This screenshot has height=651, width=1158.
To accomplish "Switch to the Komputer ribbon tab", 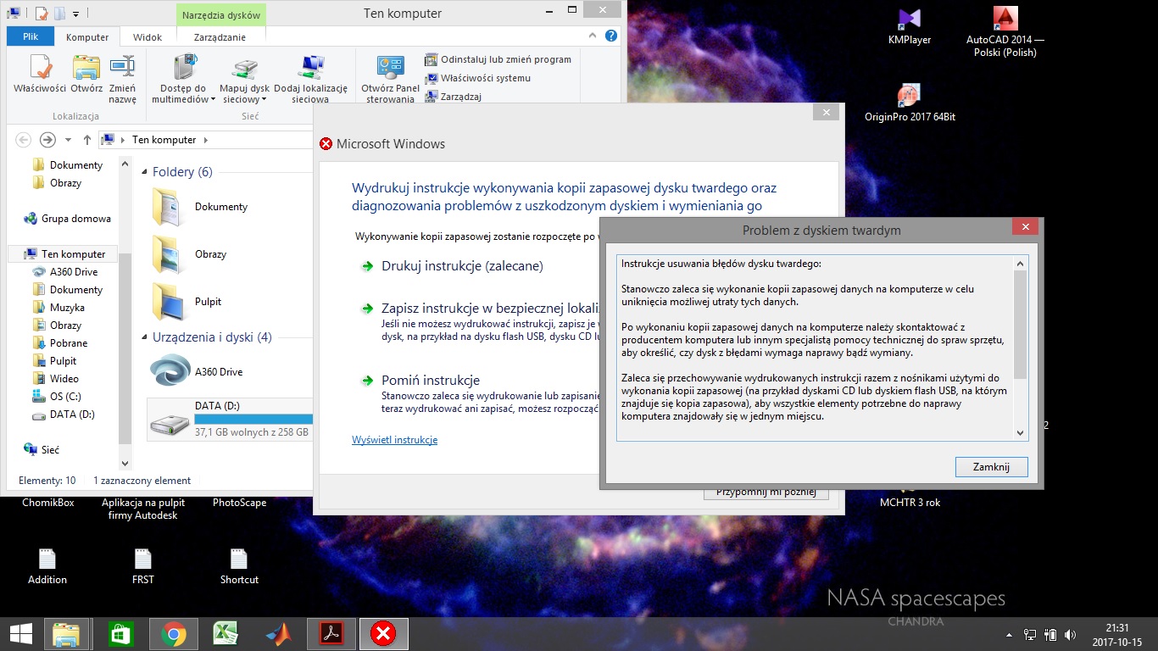I will click(x=87, y=37).
